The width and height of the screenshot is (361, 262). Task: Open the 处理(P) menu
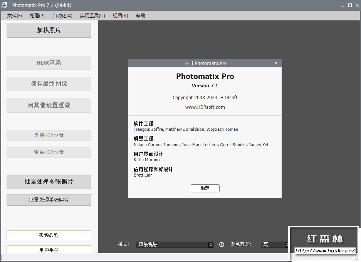pyautogui.click(x=37, y=16)
